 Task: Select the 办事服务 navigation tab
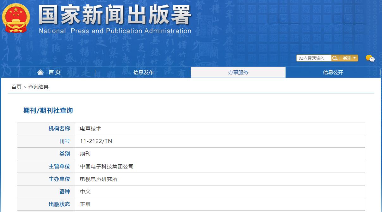[x=238, y=72]
